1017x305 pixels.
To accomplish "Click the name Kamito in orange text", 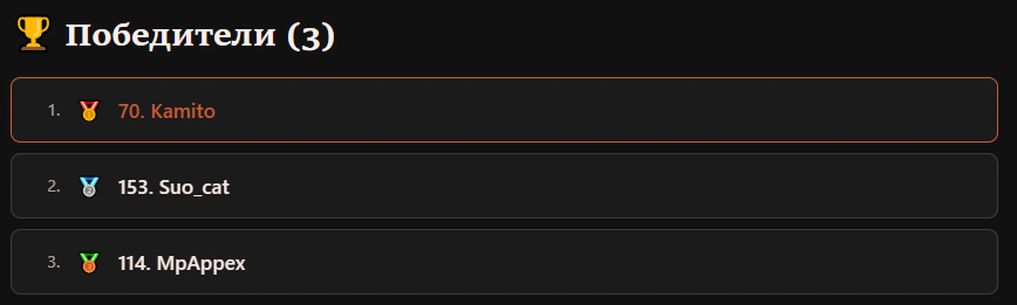I will coord(183,111).
